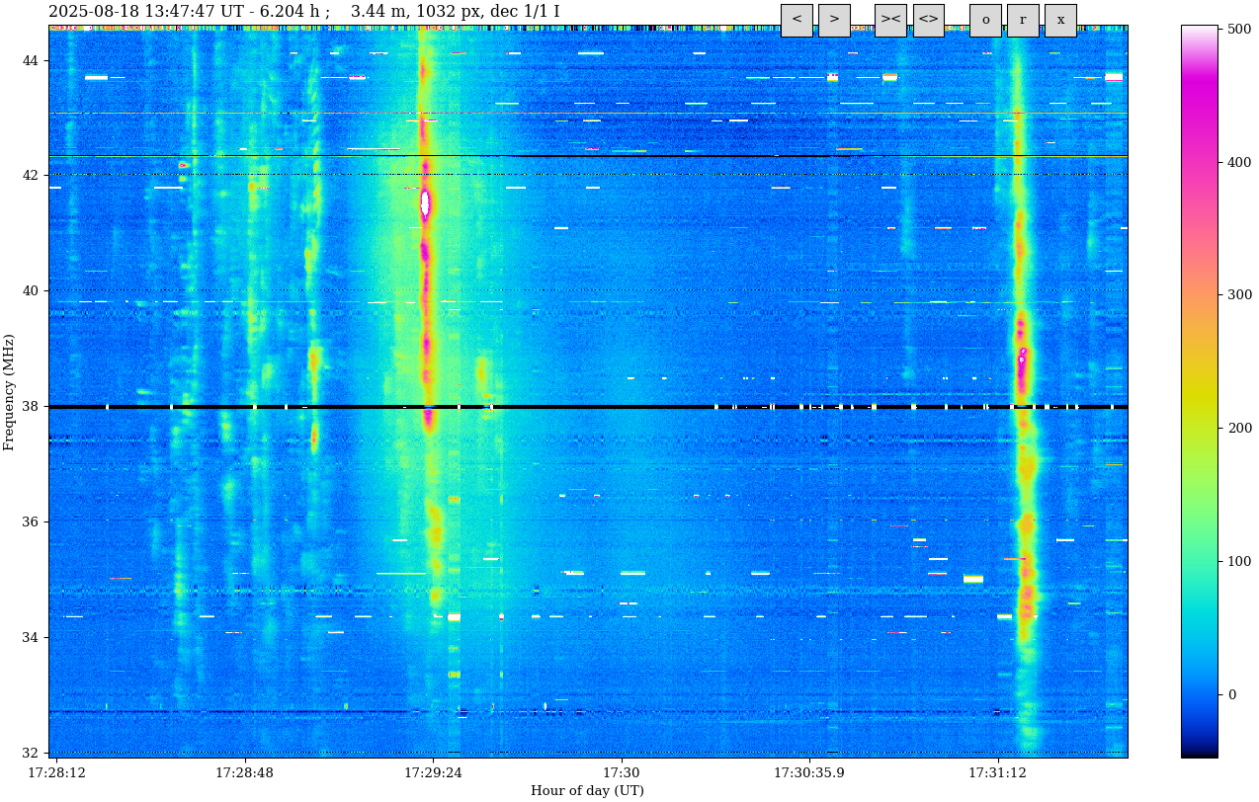The height and width of the screenshot is (802, 1259).
Task: Hit the "x" button in the toolbar
Action: [x=1060, y=20]
